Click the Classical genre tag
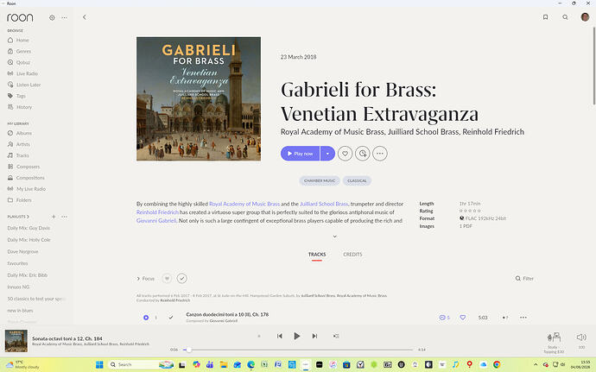 pos(357,181)
